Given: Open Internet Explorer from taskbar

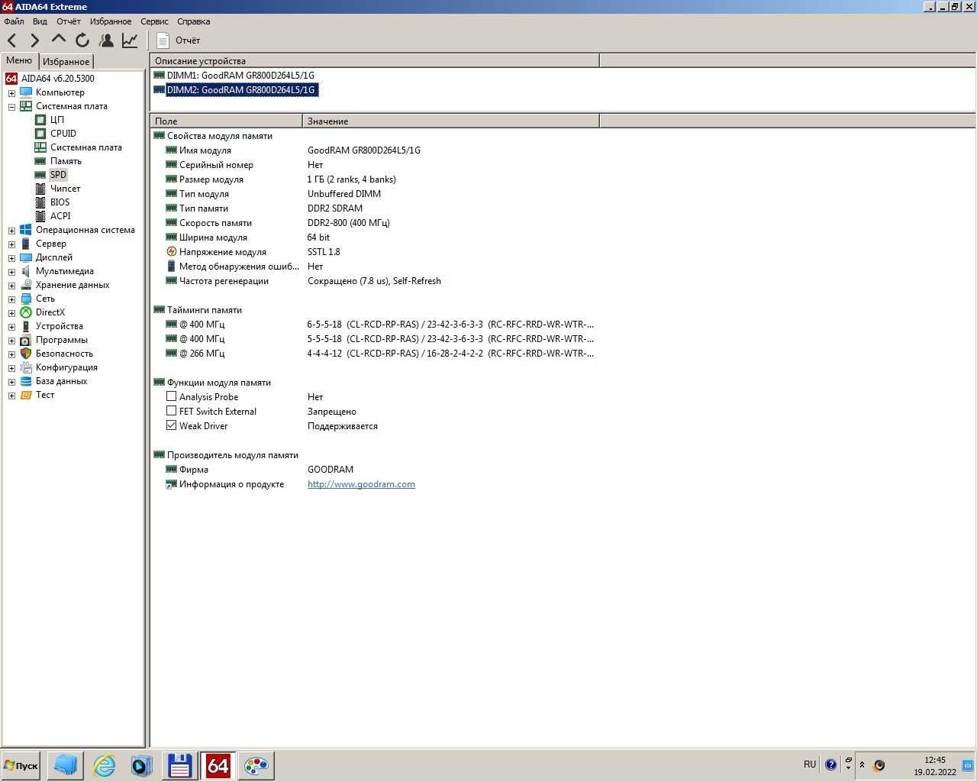Looking at the screenshot, I should click(x=104, y=765).
